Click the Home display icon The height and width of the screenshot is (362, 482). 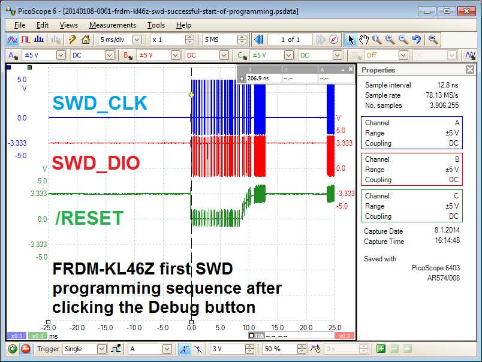86,40
